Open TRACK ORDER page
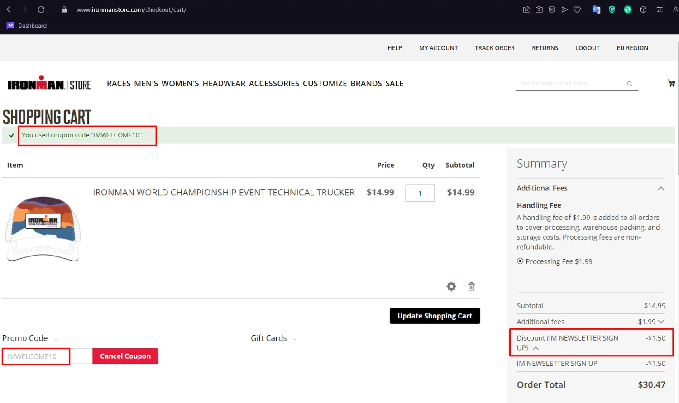 tap(495, 48)
